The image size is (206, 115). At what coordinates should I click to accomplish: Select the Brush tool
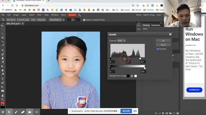[x=2, y=54]
